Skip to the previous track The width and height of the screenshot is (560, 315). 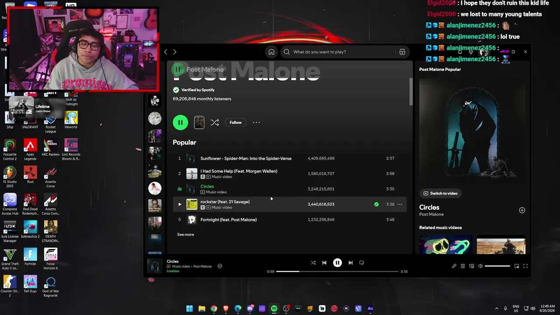pyautogui.click(x=324, y=262)
